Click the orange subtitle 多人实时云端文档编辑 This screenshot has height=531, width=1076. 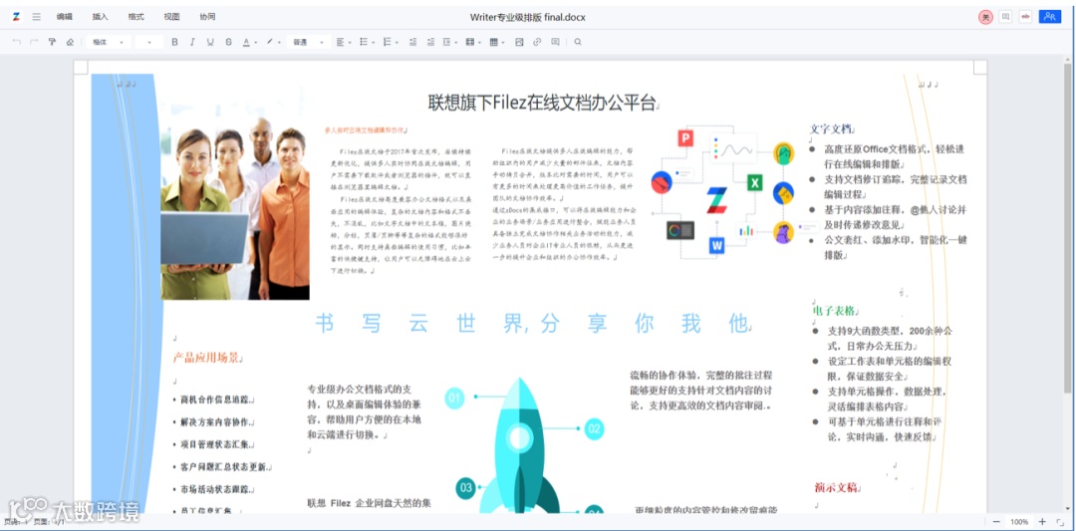[365, 130]
